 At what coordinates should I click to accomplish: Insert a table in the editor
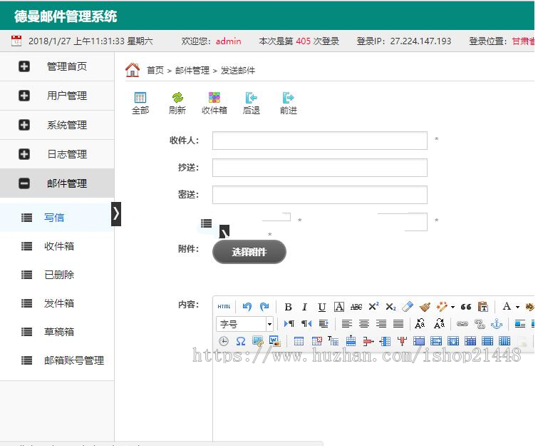[299, 341]
